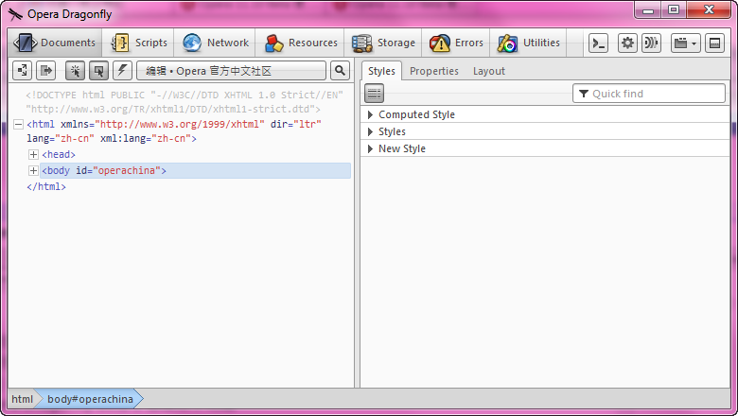This screenshot has width=738, height=416.
Task: Select the Styles side tab
Action: tap(381, 71)
